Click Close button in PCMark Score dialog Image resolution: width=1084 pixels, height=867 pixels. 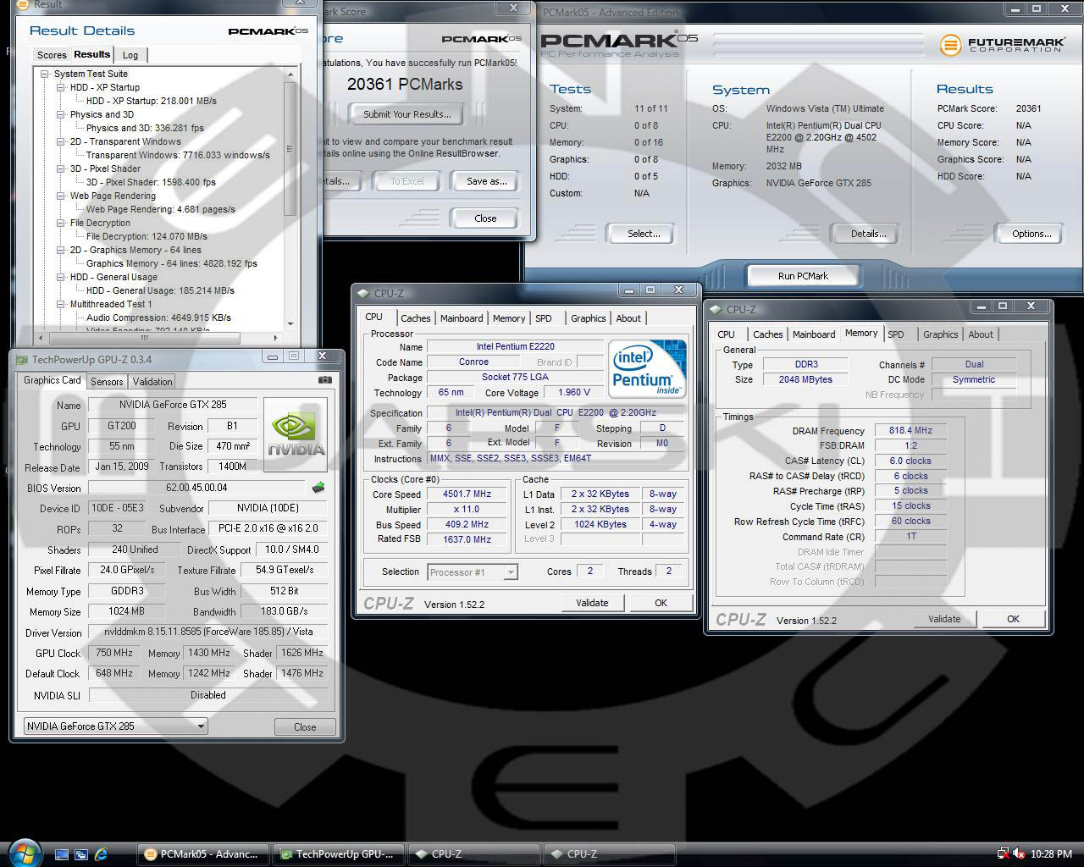click(485, 218)
